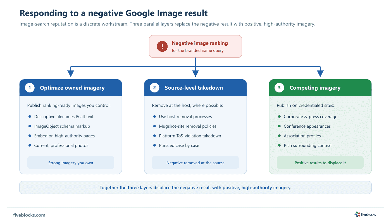This screenshot has height=224, width=391.
Task: Click 'Publish on credentialed sites:' text
Action: click(306, 105)
